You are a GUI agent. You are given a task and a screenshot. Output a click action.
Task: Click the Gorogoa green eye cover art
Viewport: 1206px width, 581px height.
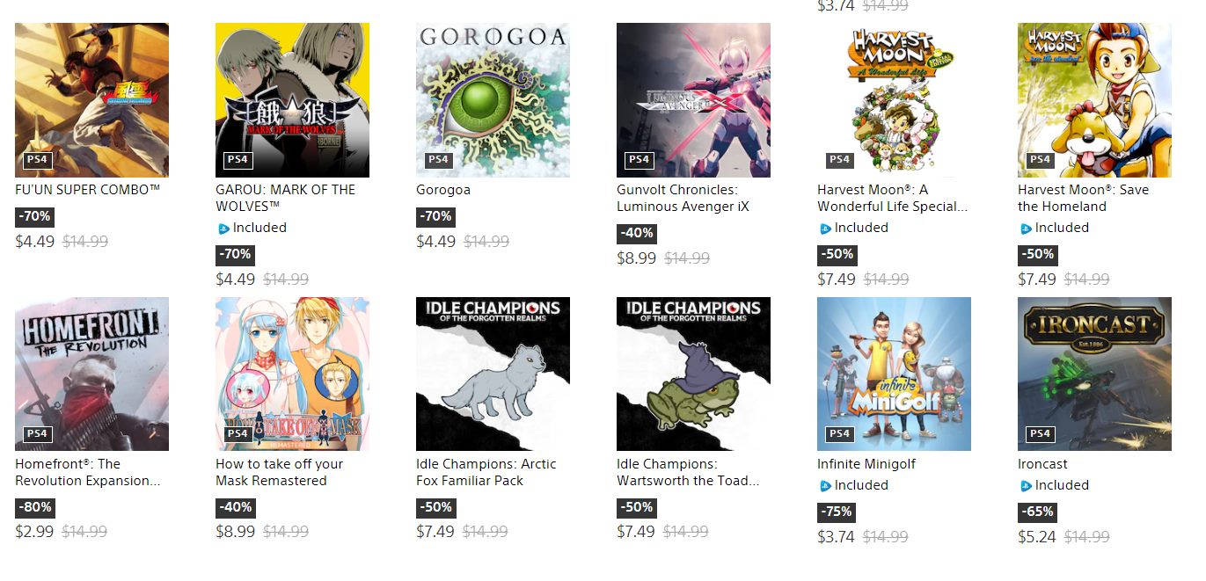click(x=493, y=100)
